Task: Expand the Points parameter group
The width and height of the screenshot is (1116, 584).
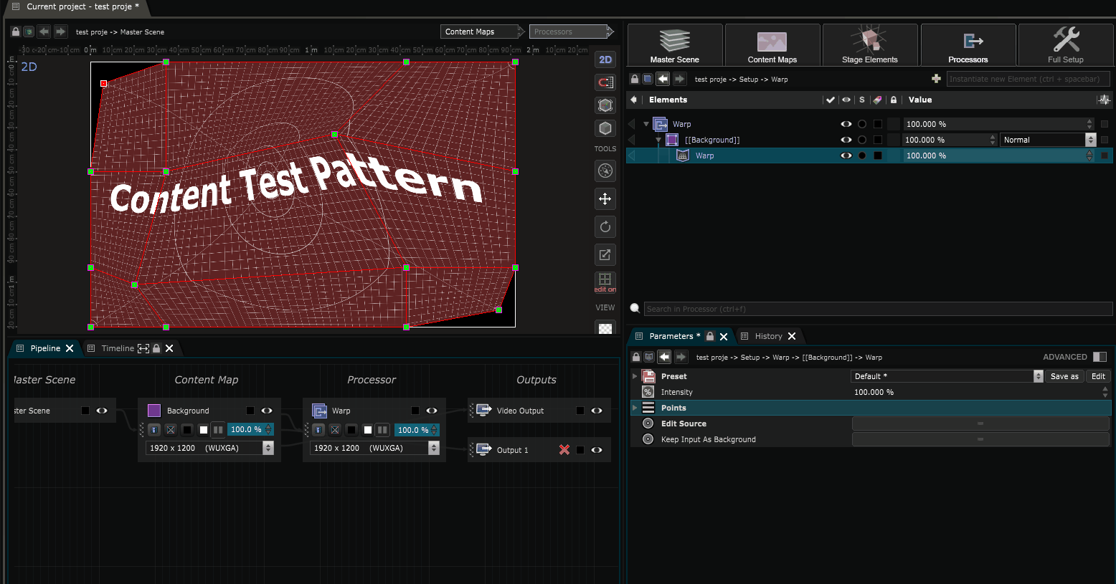Action: coord(635,408)
